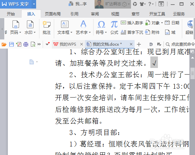The width and height of the screenshot is (195, 155).
Task: Collapse ribbon with upload arrow icon
Action: [161, 4]
